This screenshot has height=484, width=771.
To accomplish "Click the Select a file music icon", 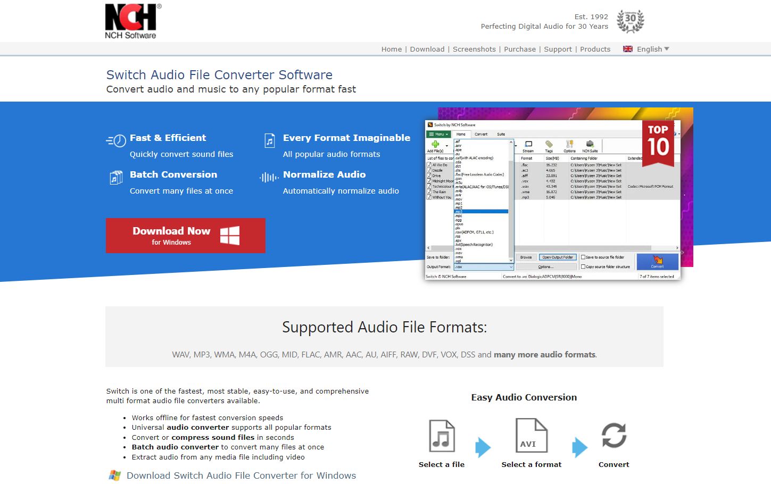I will coord(442,436).
